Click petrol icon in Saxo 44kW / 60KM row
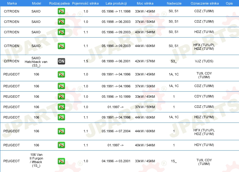This screenshot has height=172, width=239. click(x=61, y=46)
